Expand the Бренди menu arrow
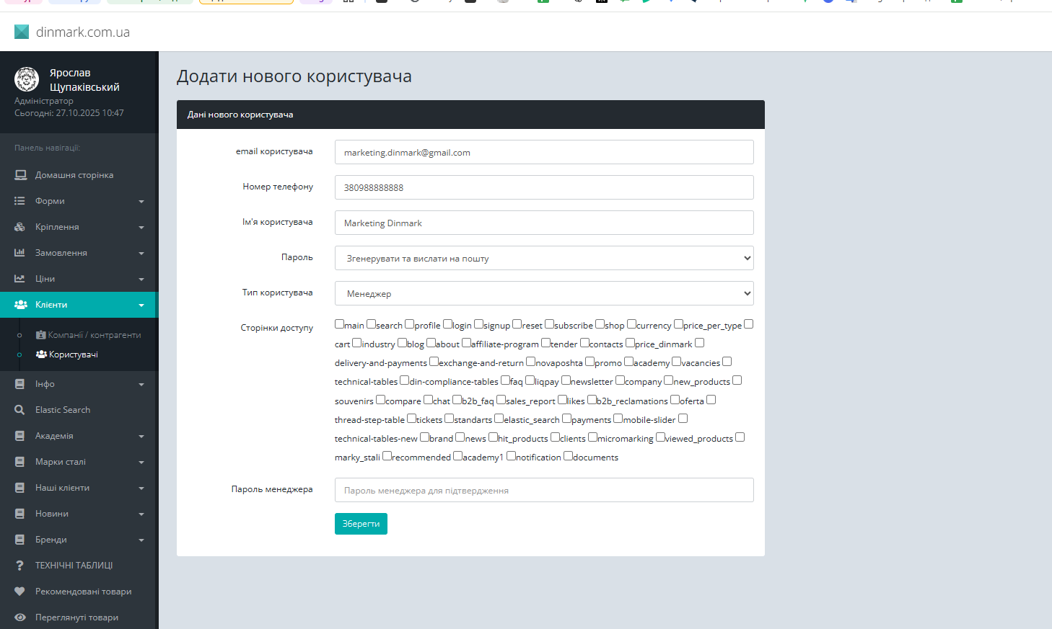Image resolution: width=1052 pixels, height=629 pixels. pyautogui.click(x=141, y=540)
